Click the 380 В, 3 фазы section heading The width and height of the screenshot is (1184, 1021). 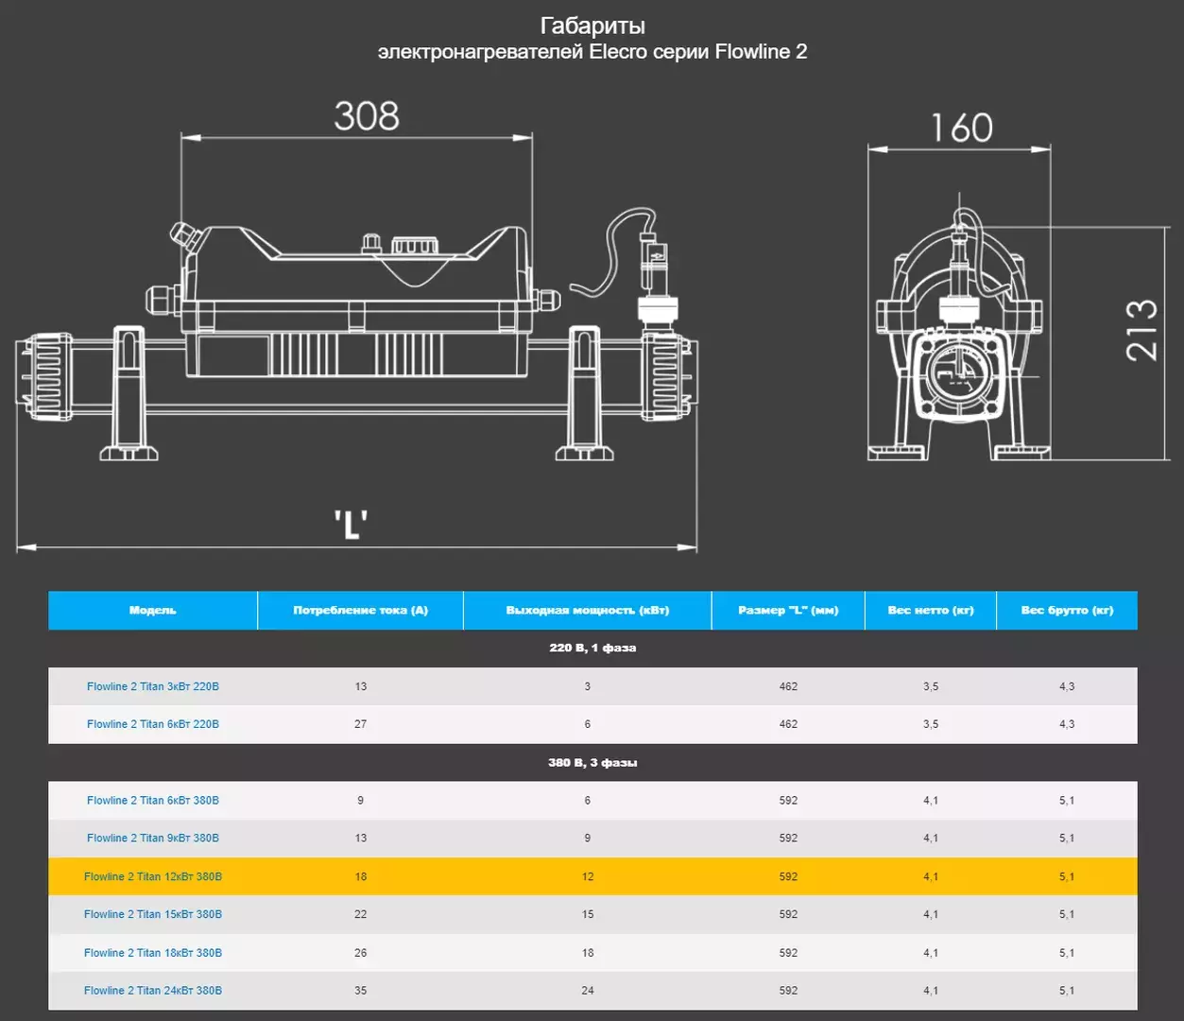592,763
